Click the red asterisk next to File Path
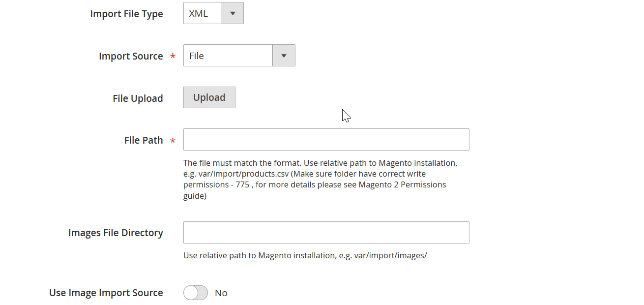644x305 pixels. pyautogui.click(x=173, y=141)
